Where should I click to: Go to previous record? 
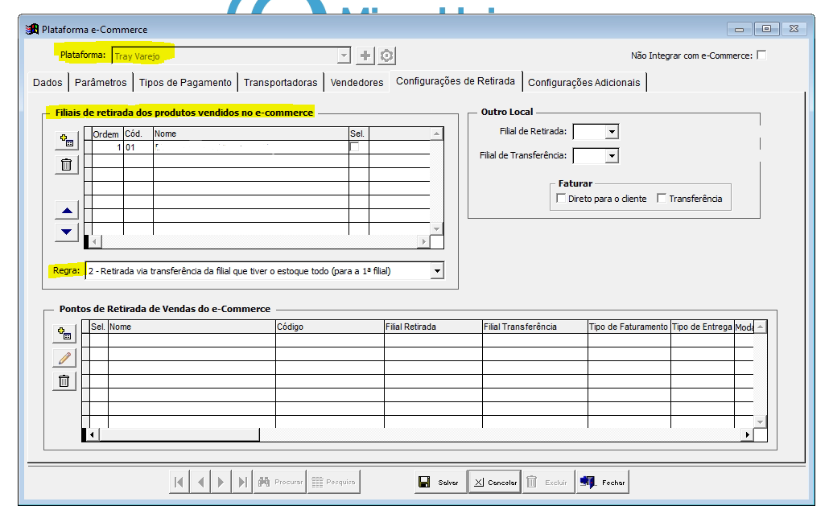[200, 482]
